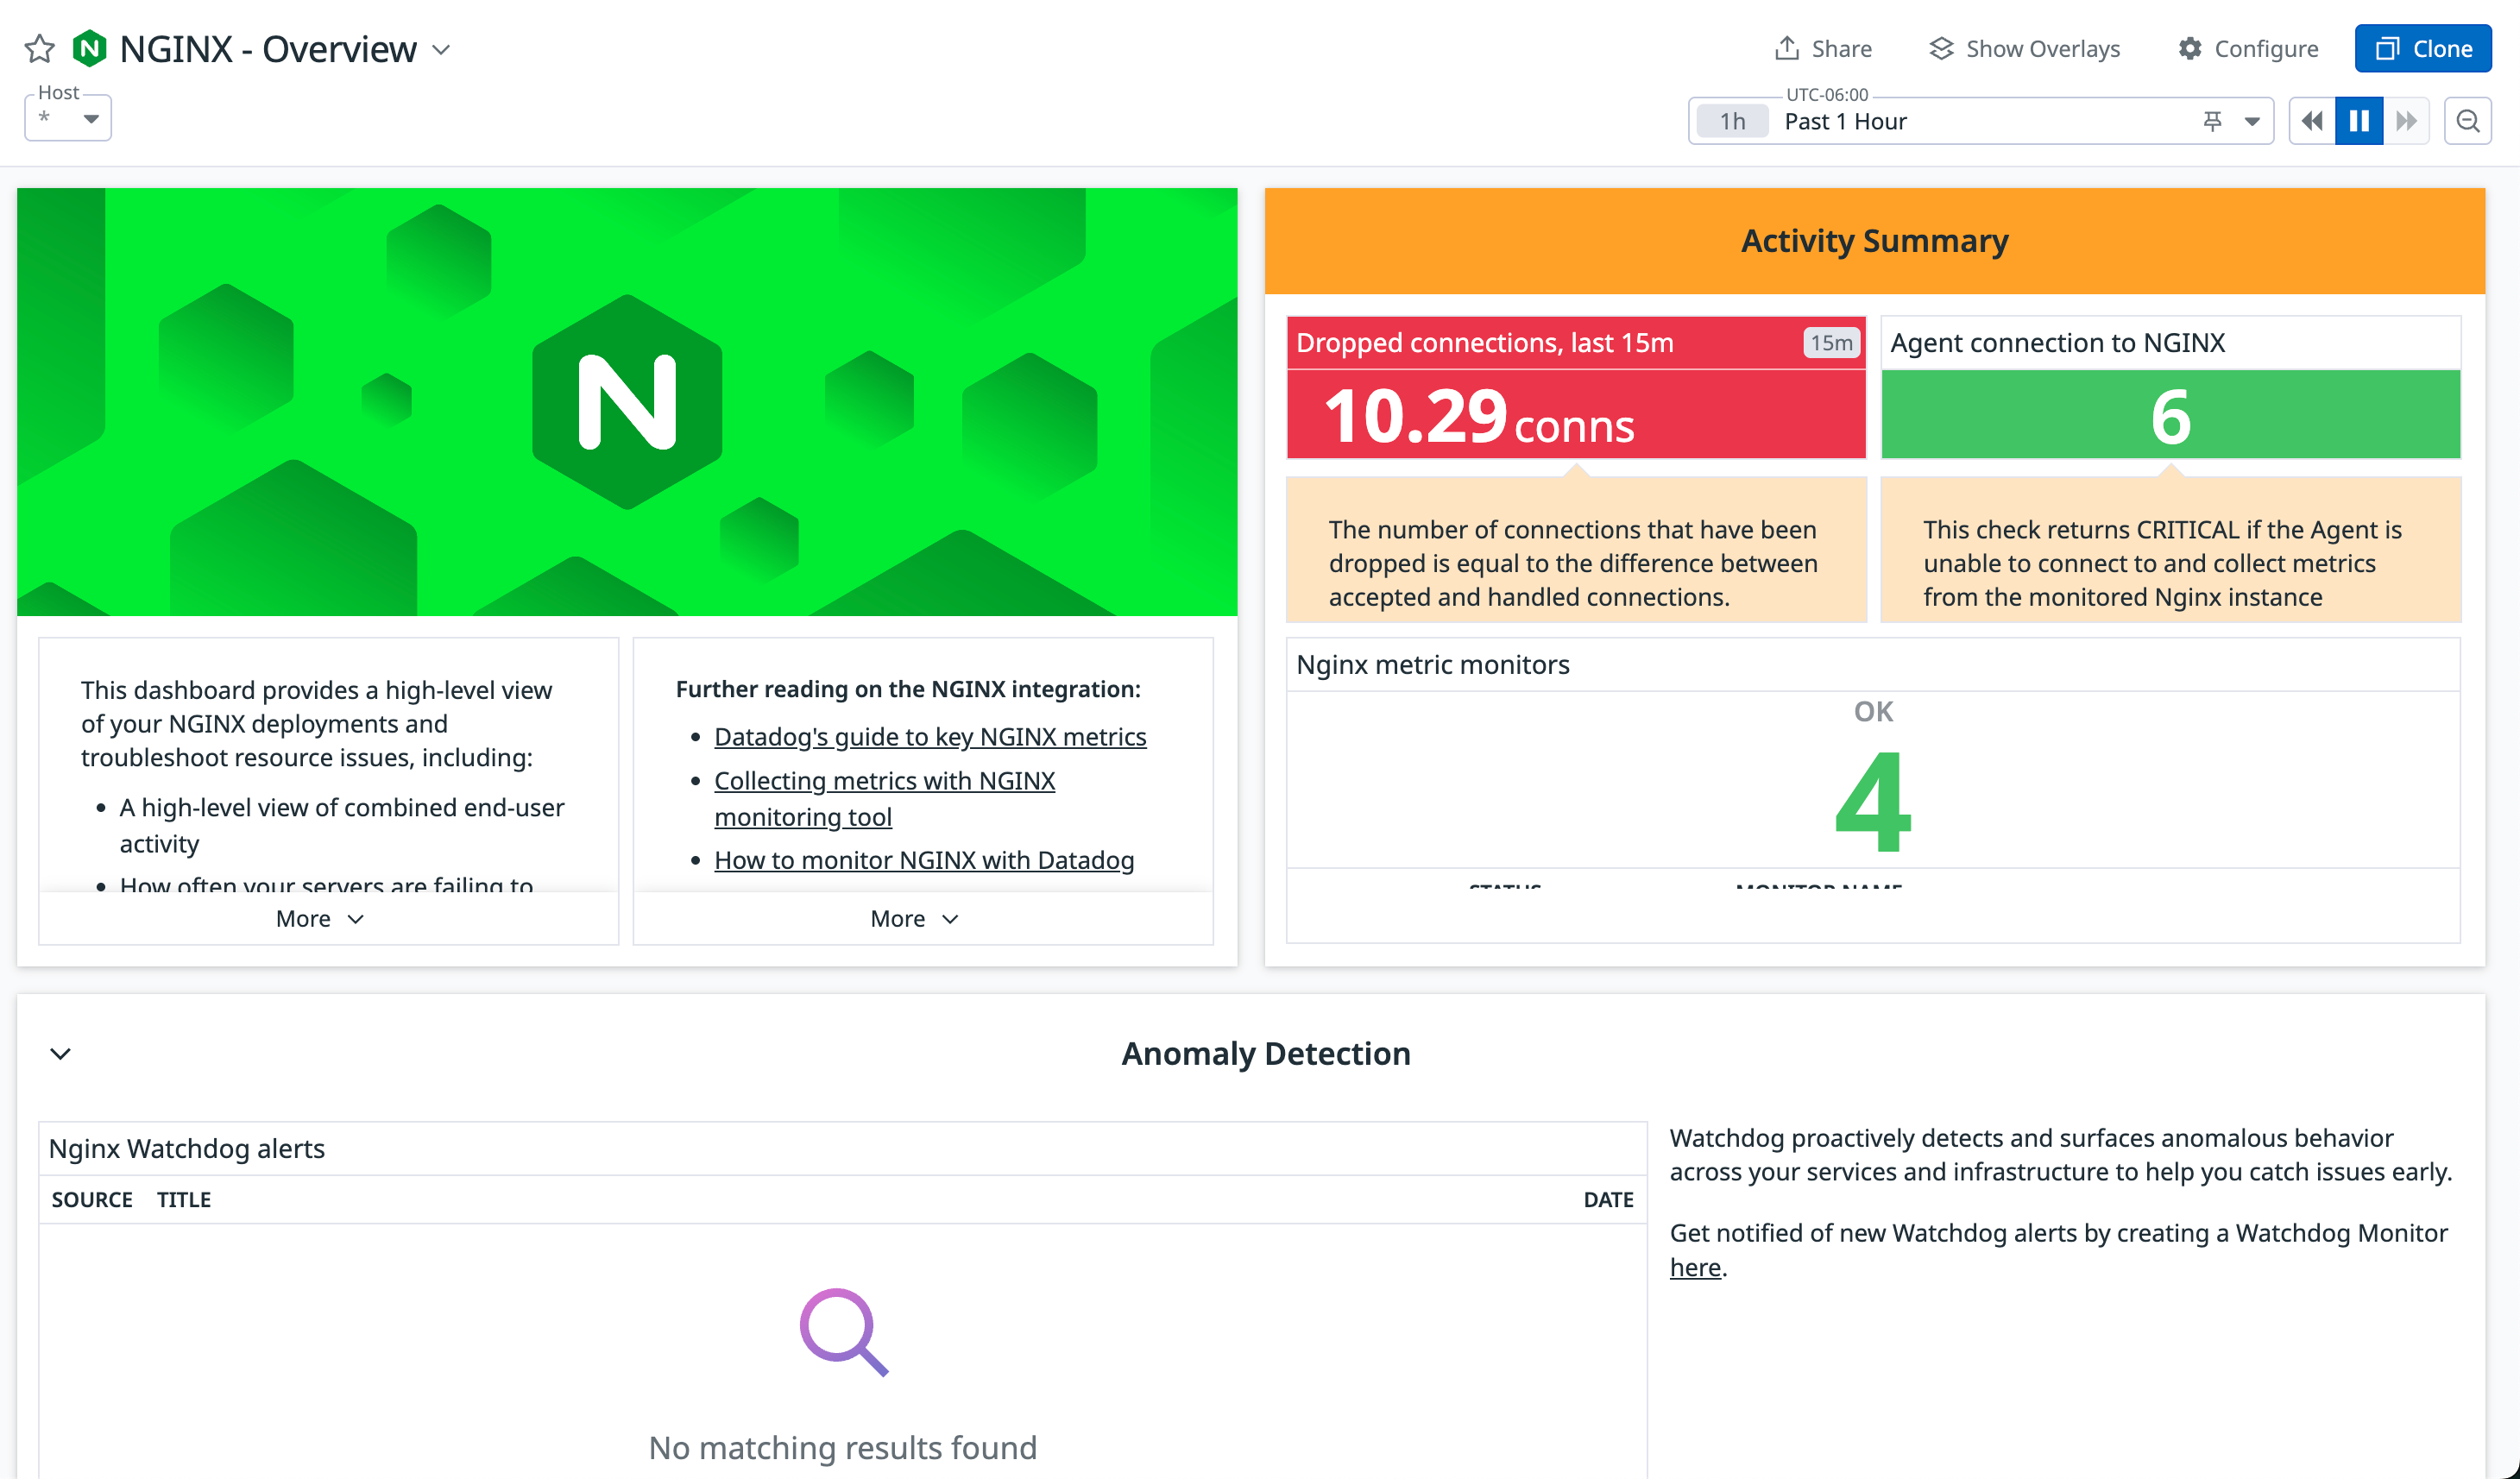The height and width of the screenshot is (1479, 2520).
Task: Expand More in the Further reading note
Action: coord(914,918)
